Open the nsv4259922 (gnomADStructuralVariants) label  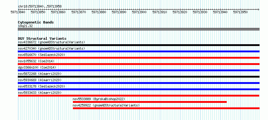tap(106, 105)
